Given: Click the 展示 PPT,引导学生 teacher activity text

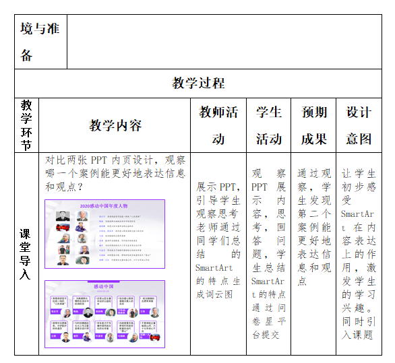Looking at the screenshot, I should point(218,240).
